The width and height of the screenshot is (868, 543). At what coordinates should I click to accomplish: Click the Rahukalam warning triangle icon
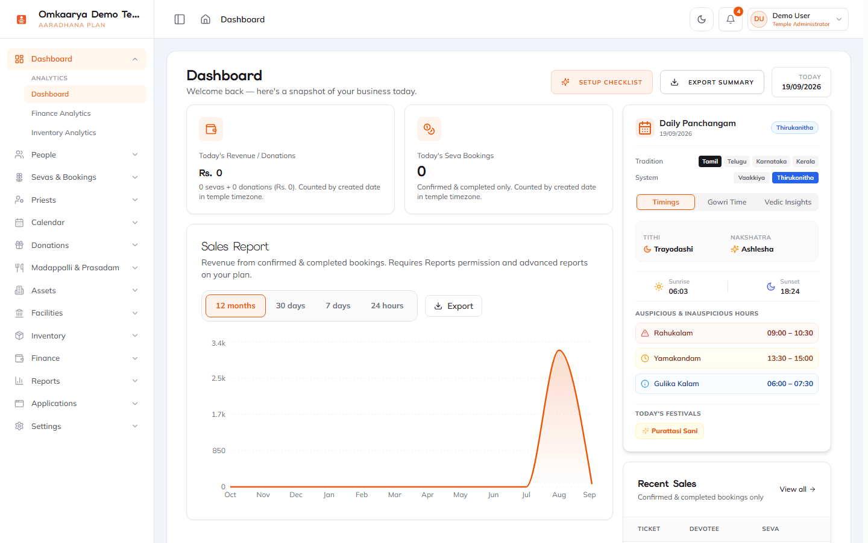tap(645, 333)
